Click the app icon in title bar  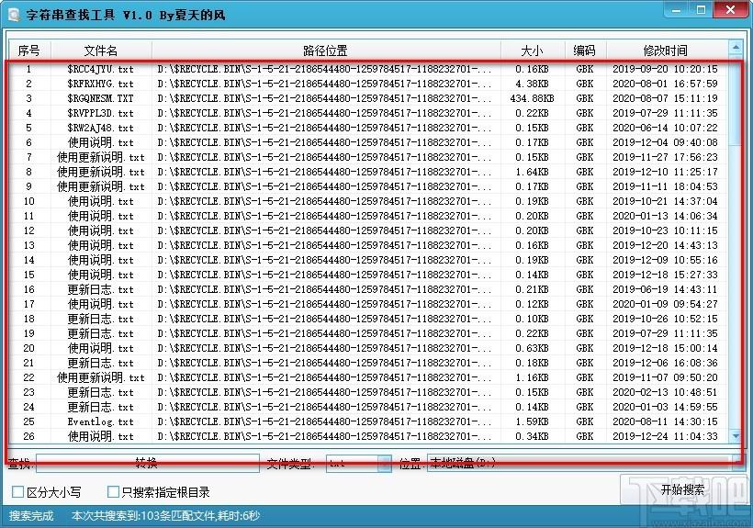point(11,12)
